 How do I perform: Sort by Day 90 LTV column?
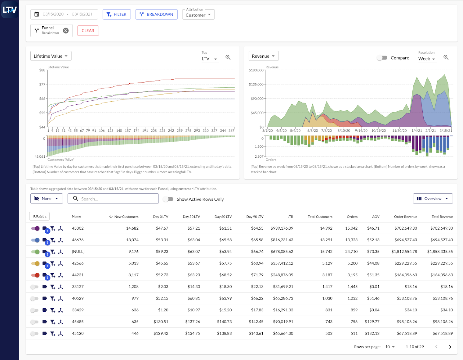pyautogui.click(x=255, y=217)
